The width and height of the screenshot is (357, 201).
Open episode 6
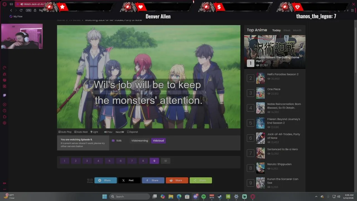(x=120, y=161)
